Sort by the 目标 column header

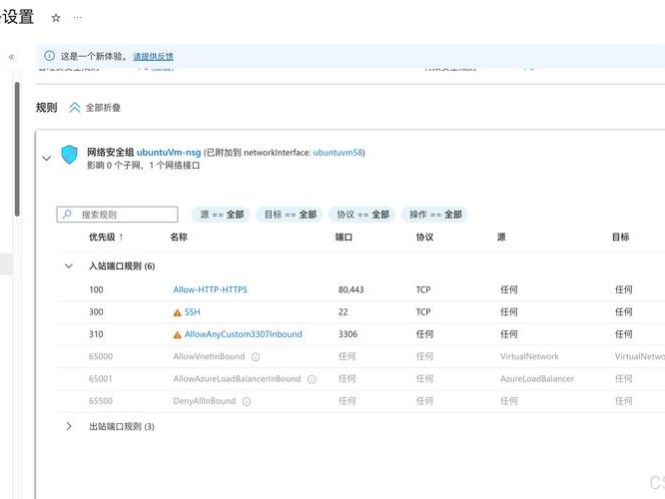620,237
